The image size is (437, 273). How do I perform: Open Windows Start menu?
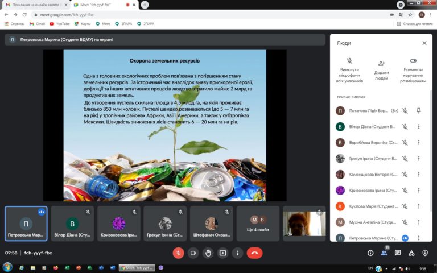point(7,268)
